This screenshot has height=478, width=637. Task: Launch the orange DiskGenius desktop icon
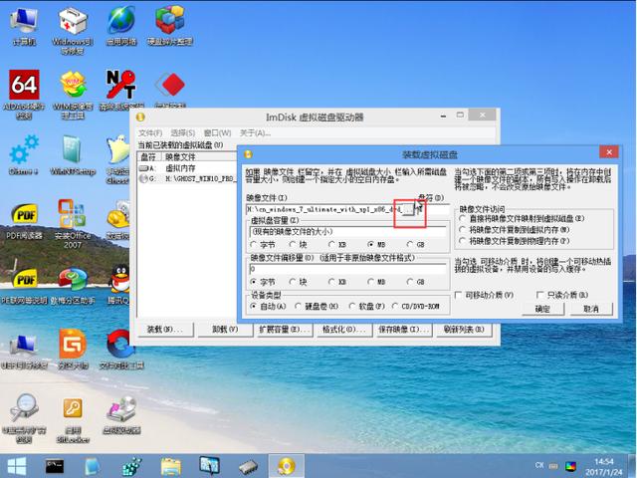(x=73, y=350)
